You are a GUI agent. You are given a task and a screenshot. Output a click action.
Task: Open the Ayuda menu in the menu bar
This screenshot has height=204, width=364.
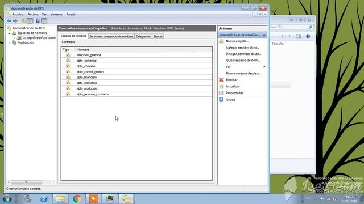pyautogui.click(x=71, y=14)
